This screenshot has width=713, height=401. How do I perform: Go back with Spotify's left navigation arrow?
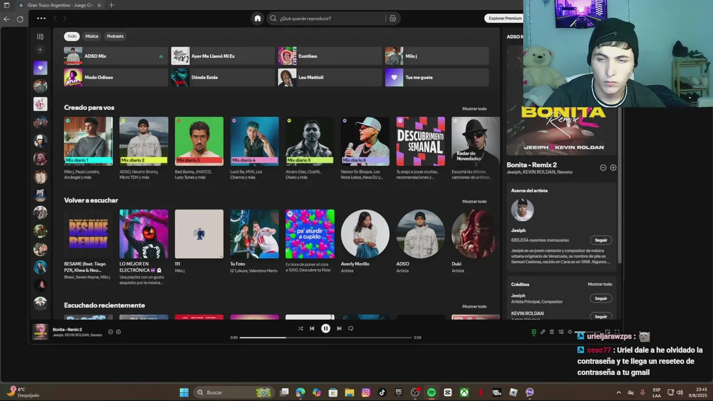pyautogui.click(x=55, y=18)
